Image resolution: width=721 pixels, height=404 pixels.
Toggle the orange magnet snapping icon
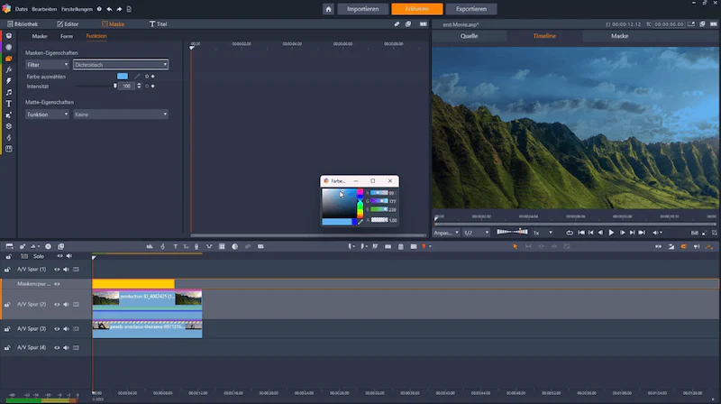click(x=684, y=246)
